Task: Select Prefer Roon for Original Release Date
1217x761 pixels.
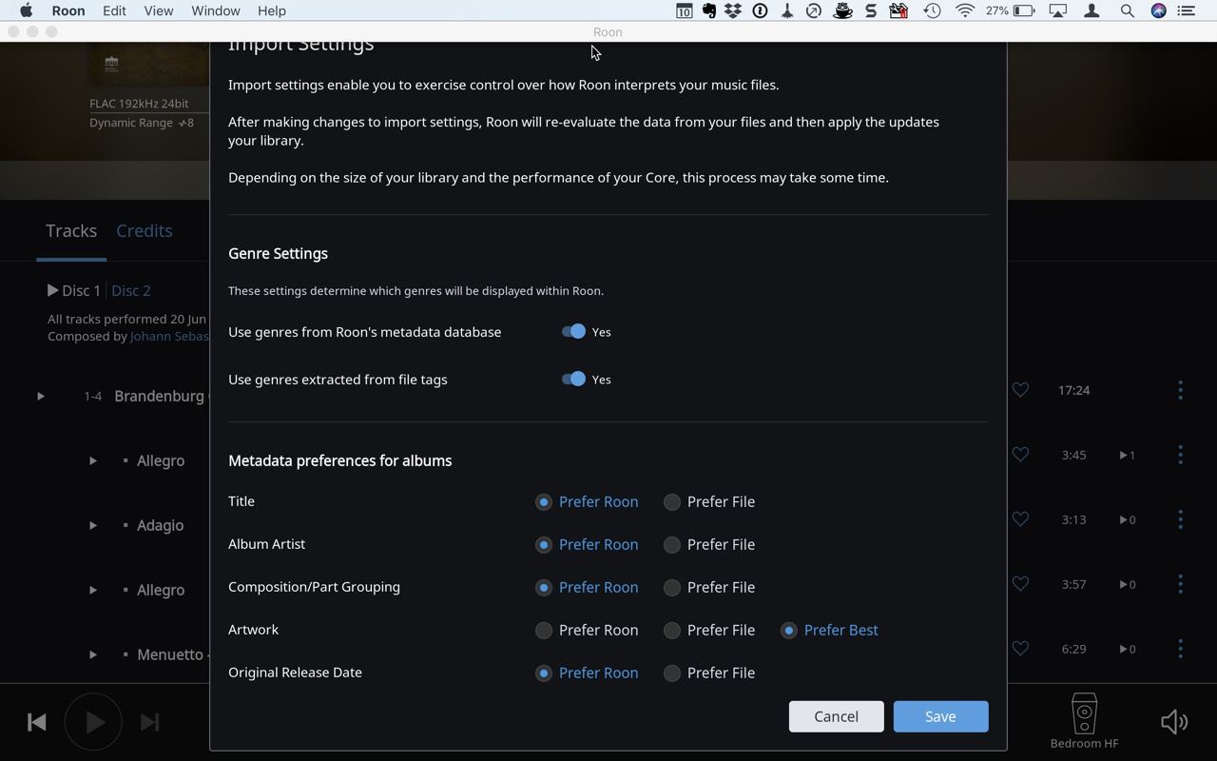Action: point(587,673)
